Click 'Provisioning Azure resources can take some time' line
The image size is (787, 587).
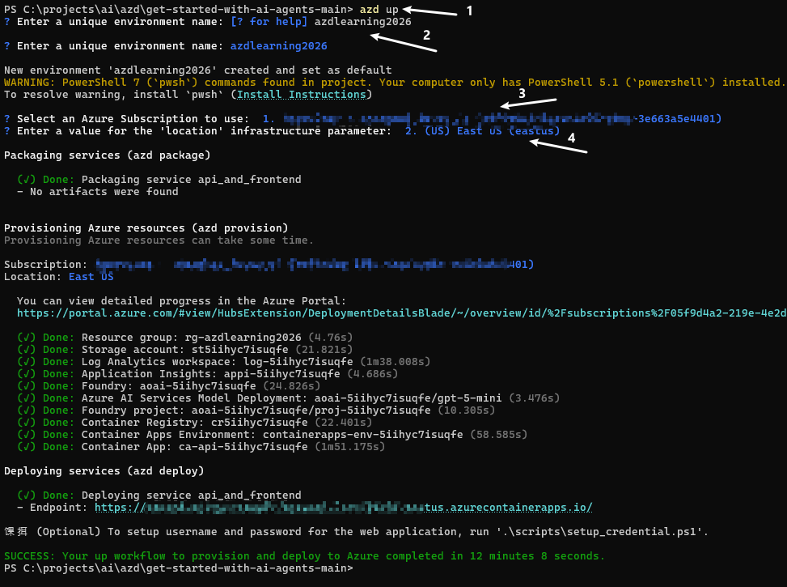pyautogui.click(x=159, y=240)
